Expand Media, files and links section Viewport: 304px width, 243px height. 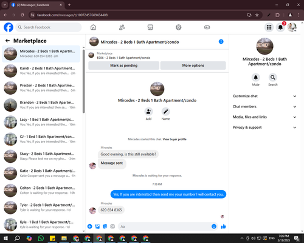pyautogui.click(x=264, y=117)
